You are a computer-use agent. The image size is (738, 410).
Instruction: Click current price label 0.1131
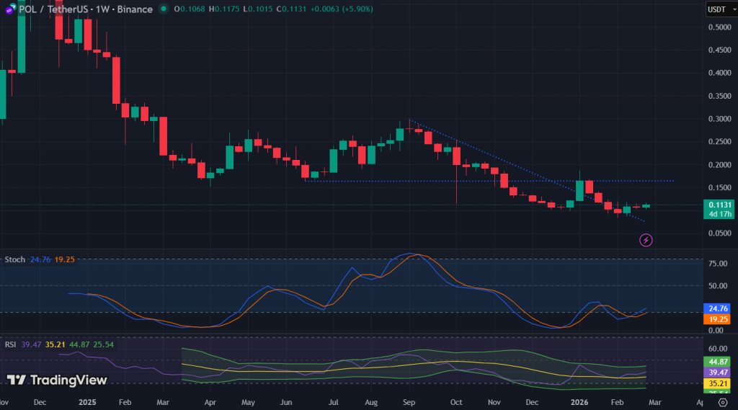tap(720, 205)
